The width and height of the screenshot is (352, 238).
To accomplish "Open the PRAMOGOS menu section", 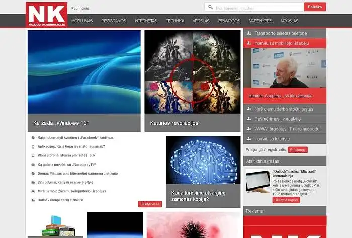I will click(229, 21).
